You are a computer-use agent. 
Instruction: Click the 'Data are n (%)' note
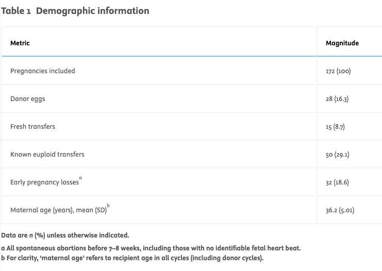click(65, 235)
